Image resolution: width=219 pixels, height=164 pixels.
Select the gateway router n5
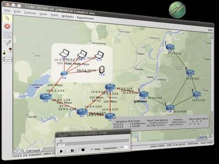click(144, 94)
